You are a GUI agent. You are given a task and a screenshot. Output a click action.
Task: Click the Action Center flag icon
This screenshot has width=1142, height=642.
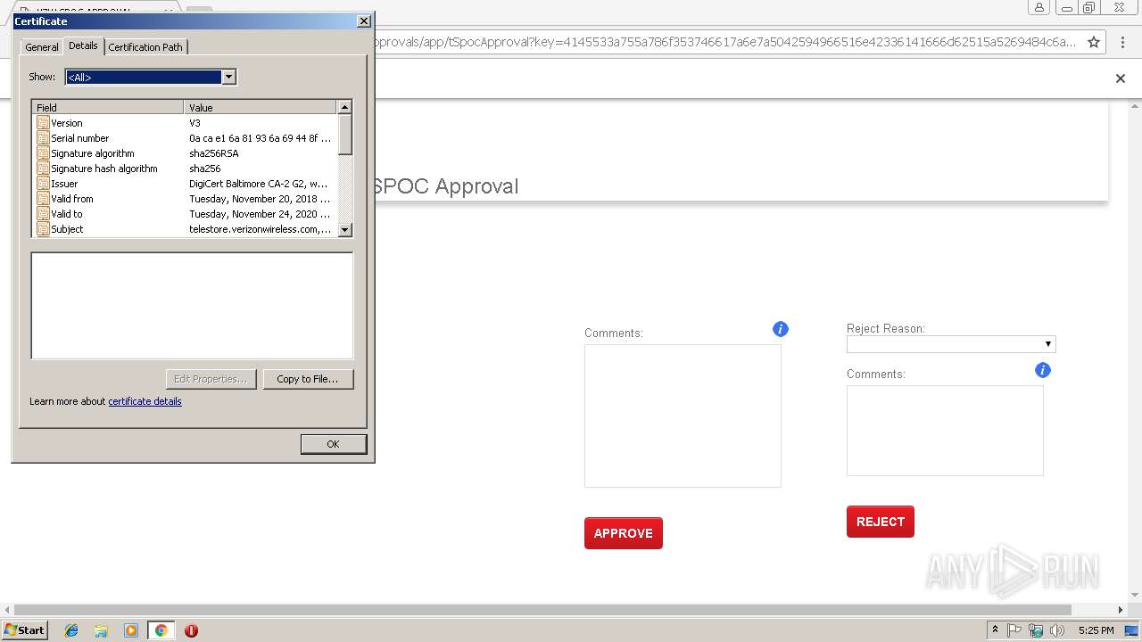pos(1014,630)
